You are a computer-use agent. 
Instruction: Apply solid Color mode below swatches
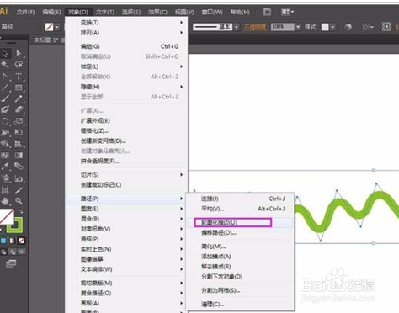click(x=3, y=241)
